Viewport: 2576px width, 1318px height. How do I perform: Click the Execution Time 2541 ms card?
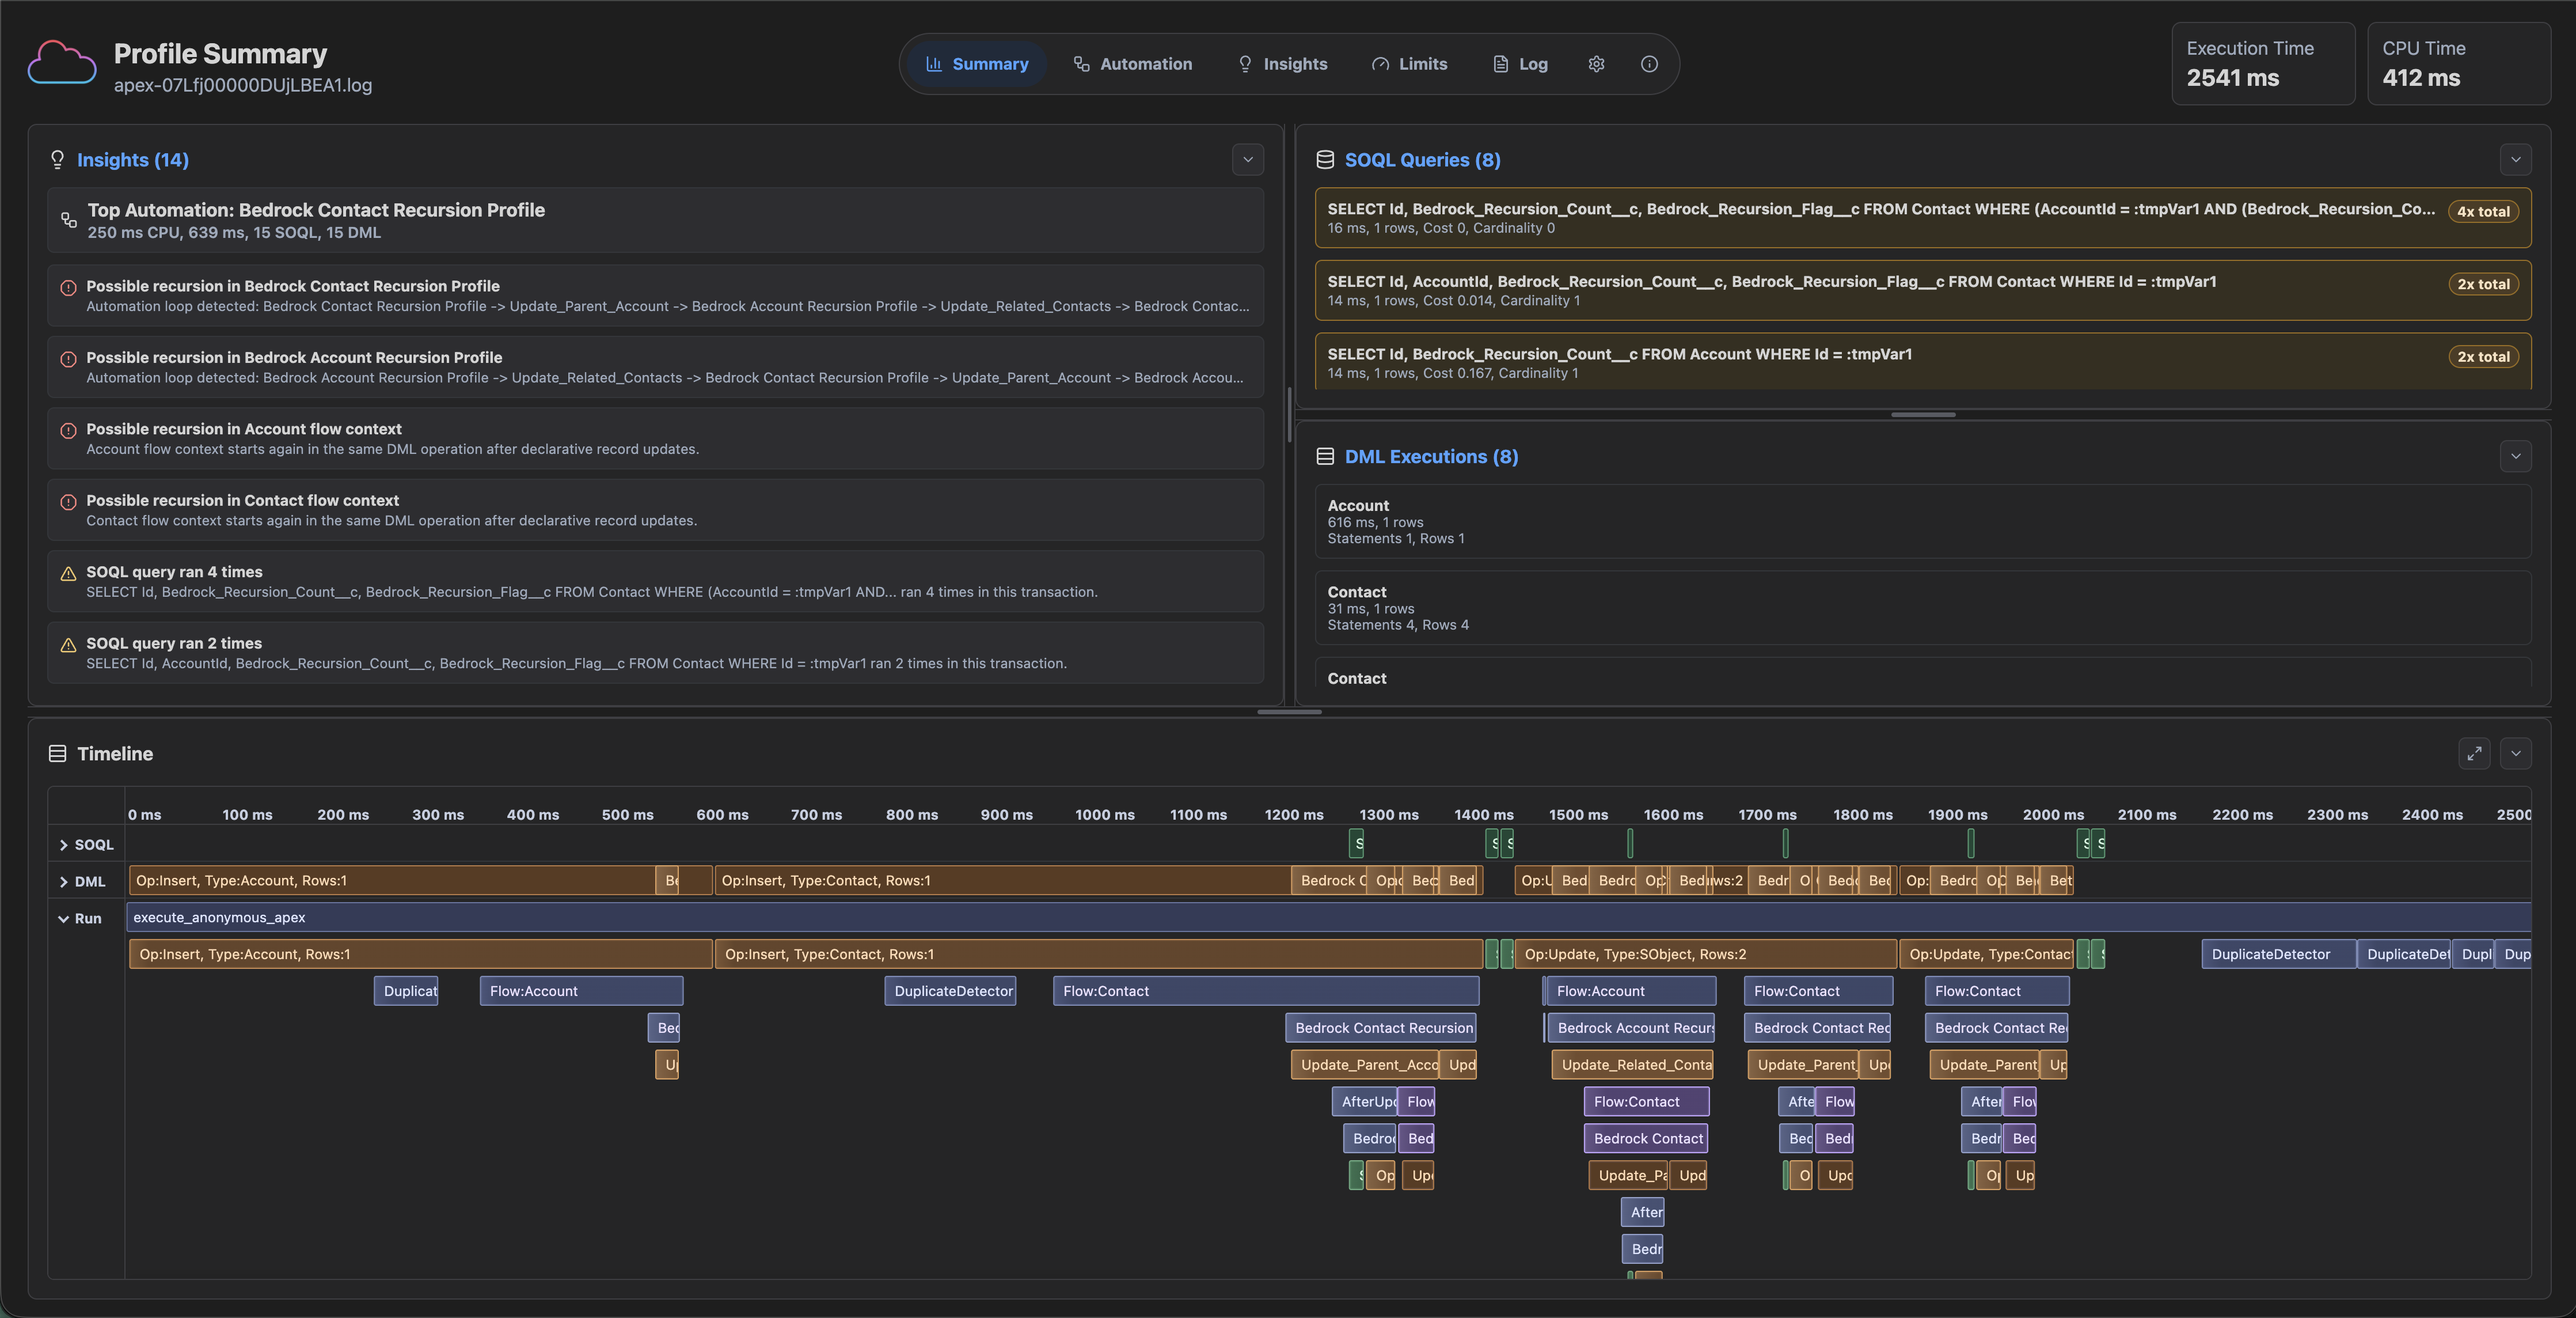pos(2263,63)
